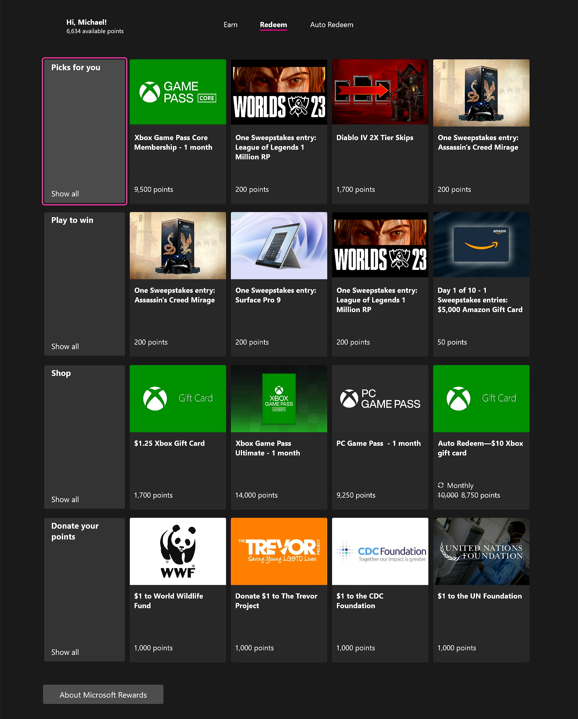Open the Xbox Game Pass Core tile
The height and width of the screenshot is (719, 578).
[178, 92]
